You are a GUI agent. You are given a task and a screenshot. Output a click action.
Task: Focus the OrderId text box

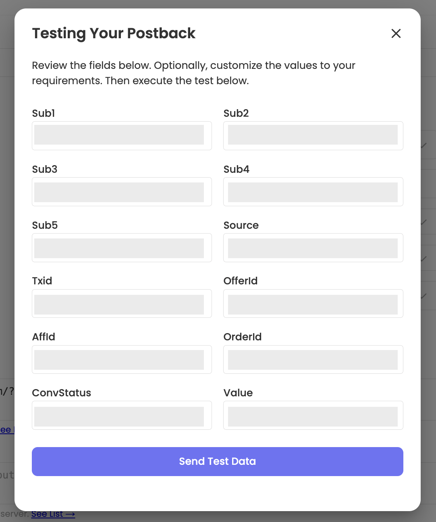(x=313, y=360)
